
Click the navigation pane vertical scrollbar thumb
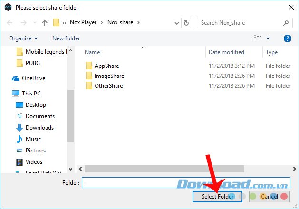pos(70,116)
